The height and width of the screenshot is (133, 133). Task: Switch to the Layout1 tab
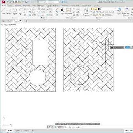pos(18,130)
